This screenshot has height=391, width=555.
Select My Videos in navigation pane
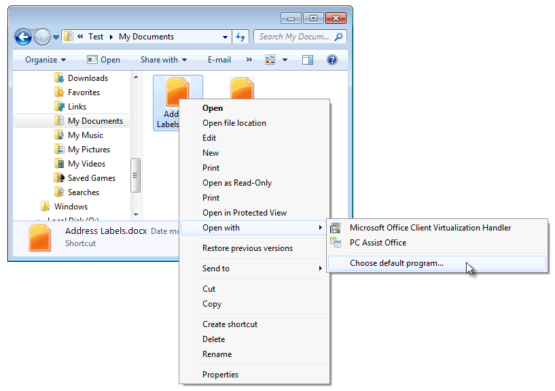click(86, 164)
